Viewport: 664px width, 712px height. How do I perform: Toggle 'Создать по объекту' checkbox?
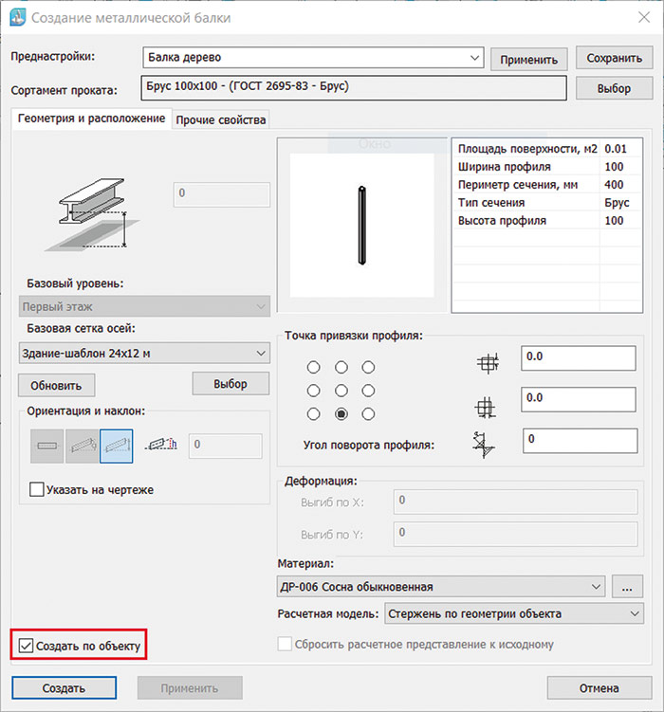26,646
